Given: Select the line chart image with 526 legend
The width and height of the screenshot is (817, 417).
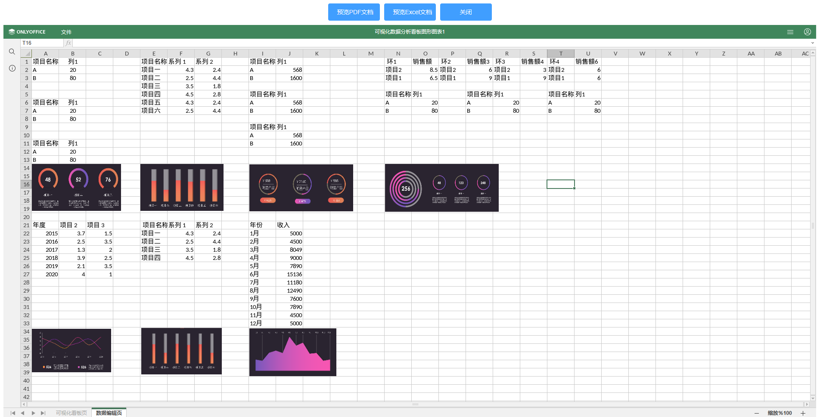Looking at the screenshot, I should point(71,350).
